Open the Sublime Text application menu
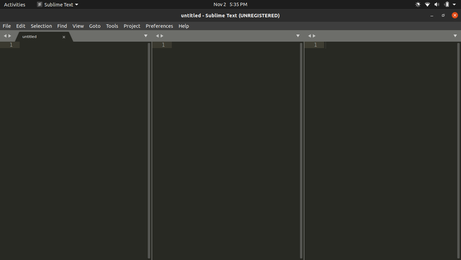Image resolution: width=461 pixels, height=260 pixels. [x=58, y=4]
